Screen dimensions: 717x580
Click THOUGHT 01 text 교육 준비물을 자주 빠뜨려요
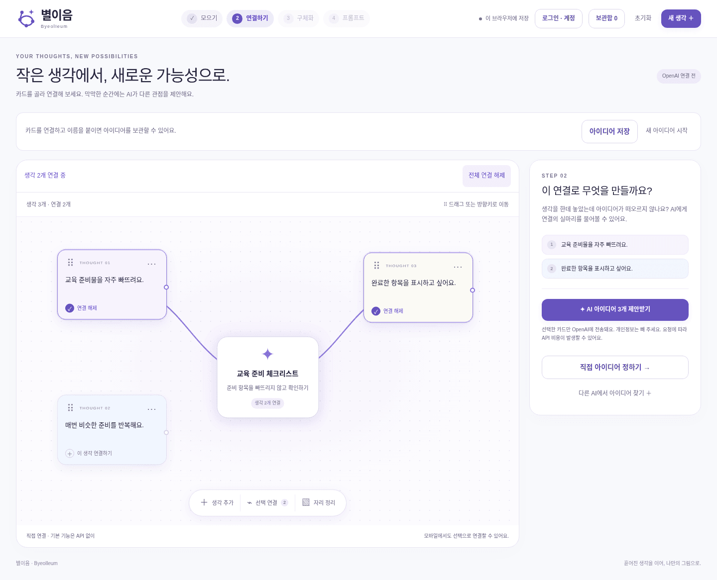[105, 280]
